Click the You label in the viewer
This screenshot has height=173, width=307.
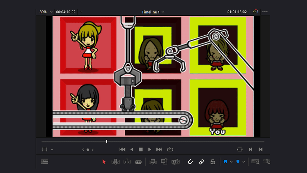[x=217, y=131]
